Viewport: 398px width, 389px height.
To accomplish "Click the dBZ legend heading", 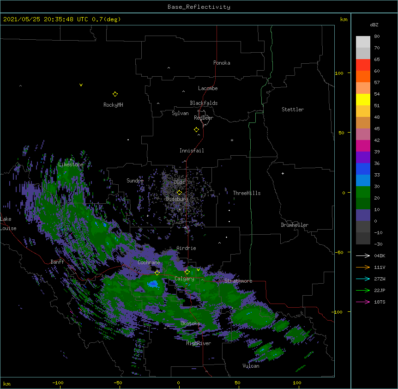I will pyautogui.click(x=374, y=25).
